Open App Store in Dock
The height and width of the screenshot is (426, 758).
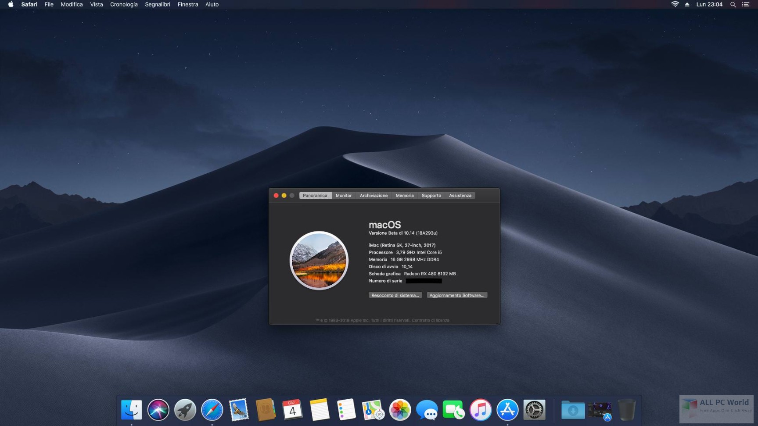507,410
